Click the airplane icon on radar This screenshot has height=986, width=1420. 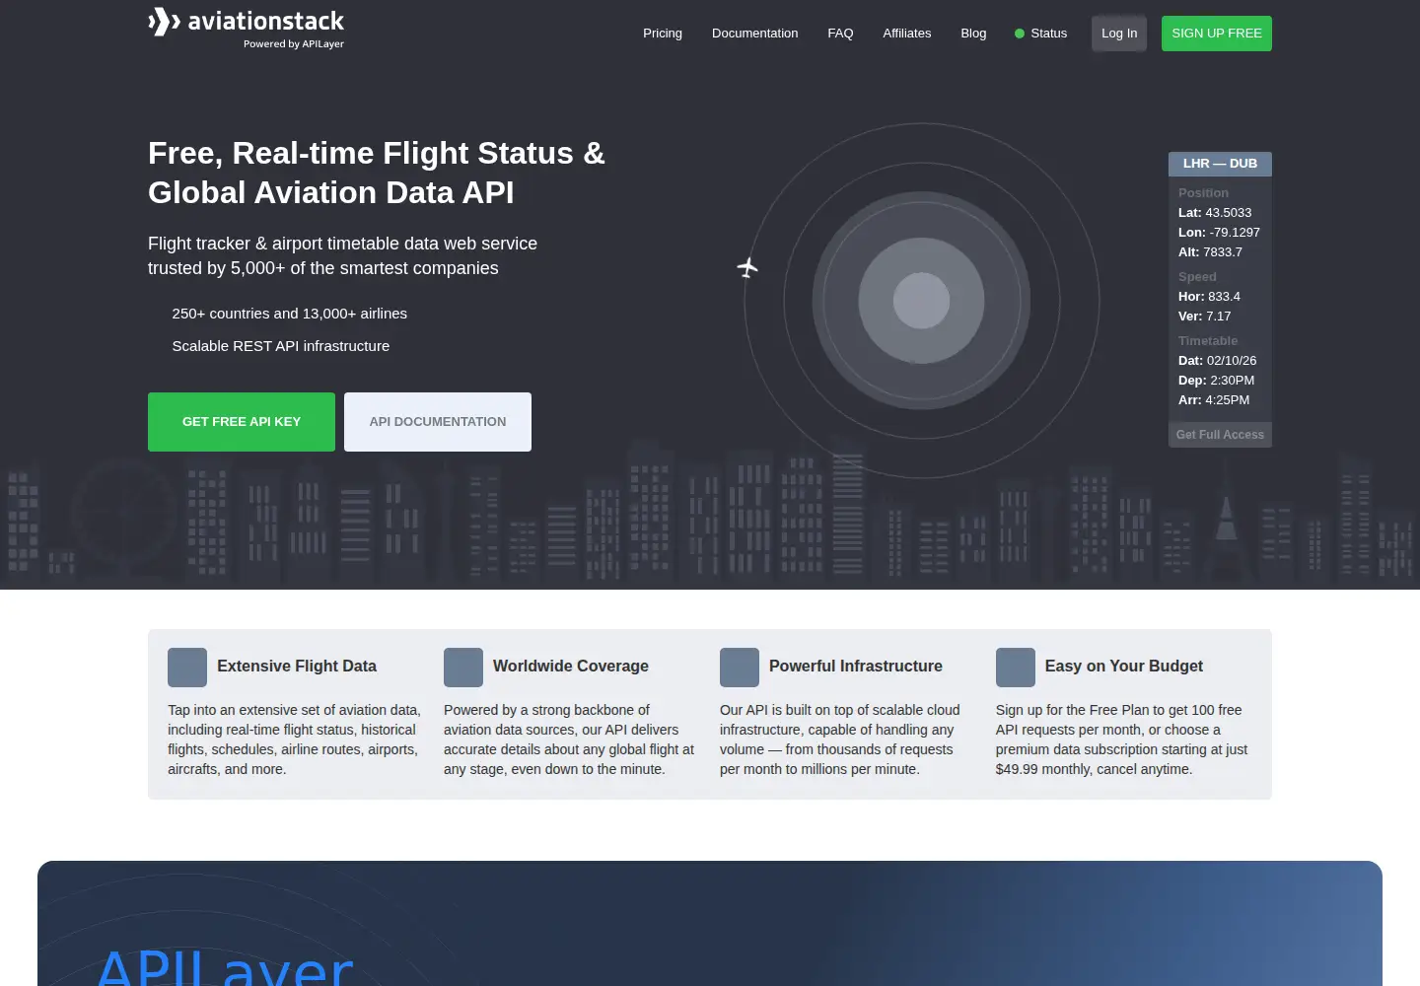[x=747, y=267]
